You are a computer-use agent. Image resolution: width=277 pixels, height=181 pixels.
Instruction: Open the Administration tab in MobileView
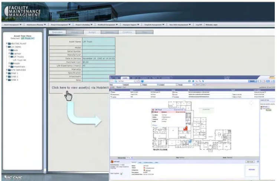(x=166, y=78)
